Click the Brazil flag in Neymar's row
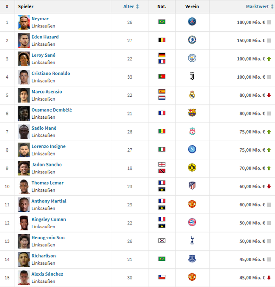The image size is (275, 287). tap(162, 22)
